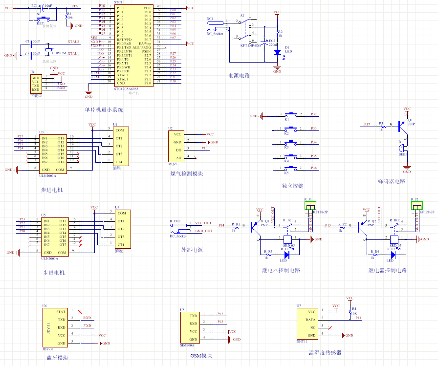Select the blue LED D1 in power circuit
Image resolution: width=438 pixels, height=366 pixels.
(x=277, y=52)
